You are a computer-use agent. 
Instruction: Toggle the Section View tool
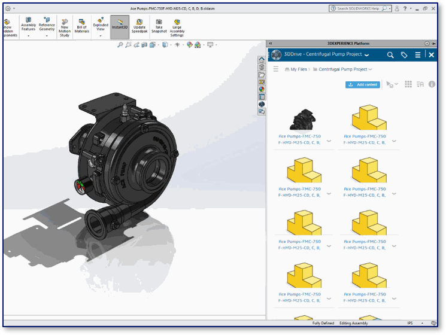[x=144, y=45]
